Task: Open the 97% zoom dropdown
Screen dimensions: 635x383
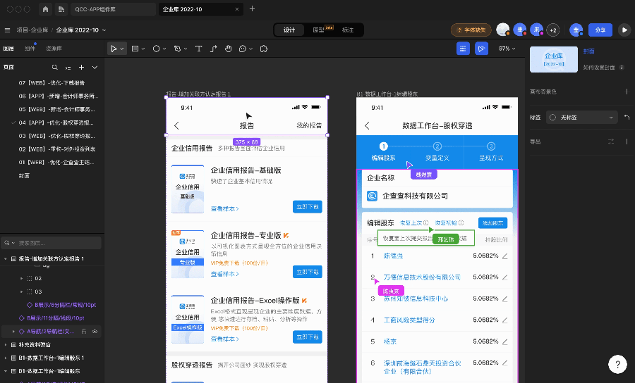Action: click(507, 49)
